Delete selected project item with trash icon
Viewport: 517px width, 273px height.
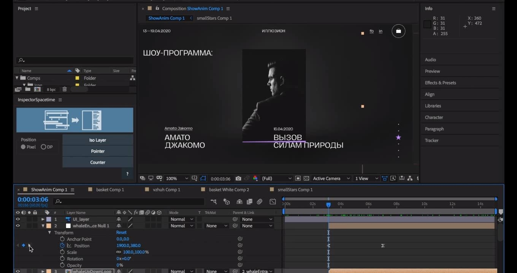pos(65,89)
